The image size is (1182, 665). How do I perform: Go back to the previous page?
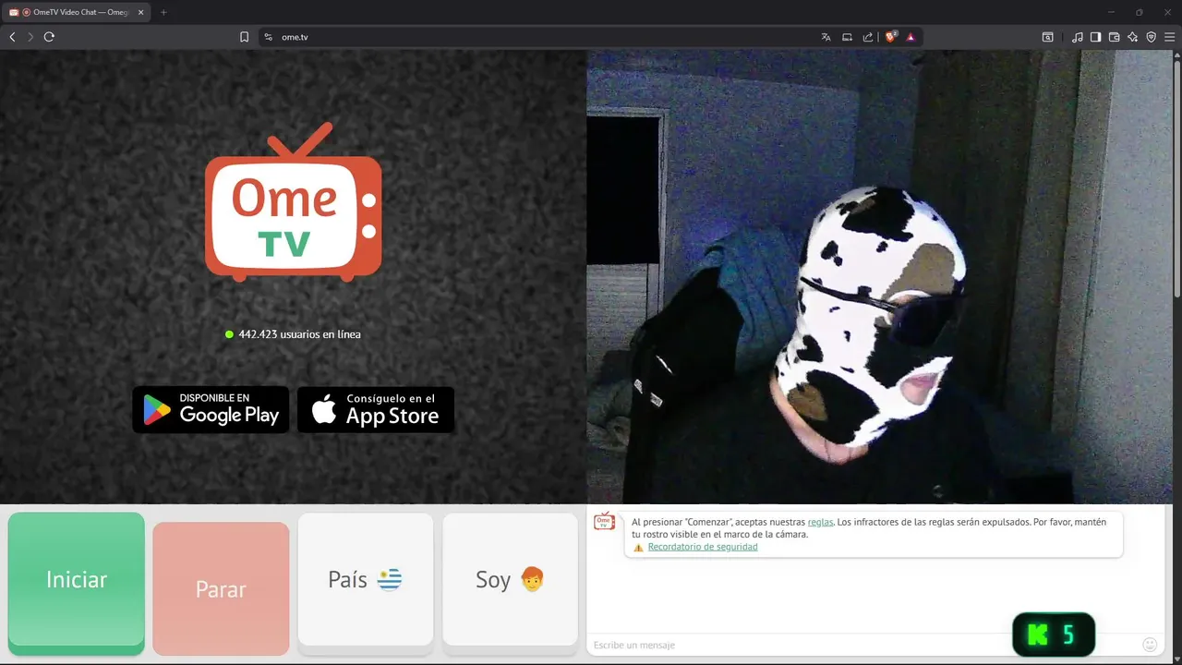click(12, 37)
